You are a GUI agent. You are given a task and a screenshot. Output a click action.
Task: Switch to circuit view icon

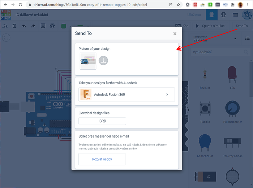tap(212, 15)
